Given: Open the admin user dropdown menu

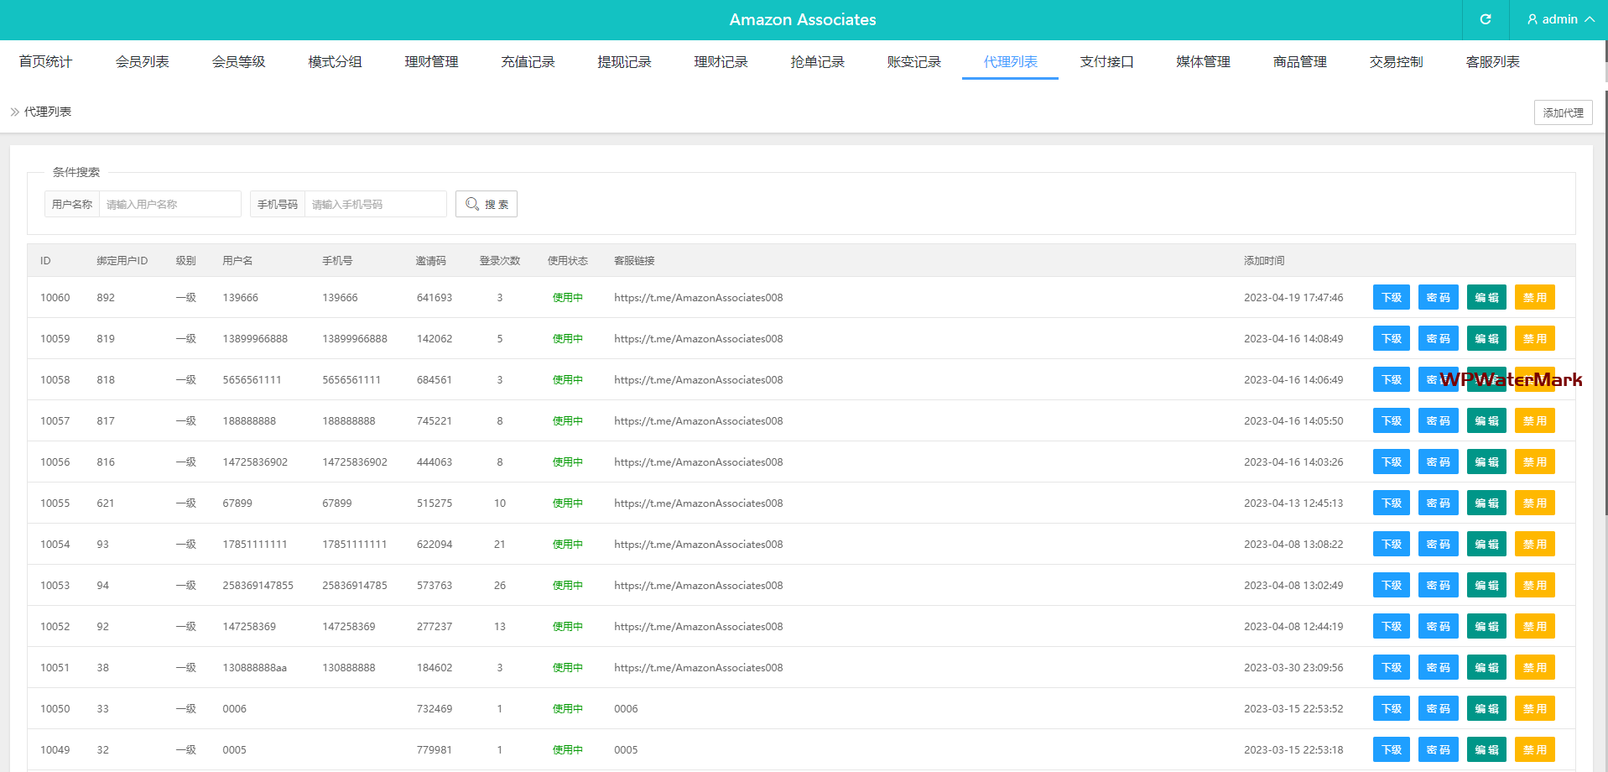Looking at the screenshot, I should (1559, 19).
